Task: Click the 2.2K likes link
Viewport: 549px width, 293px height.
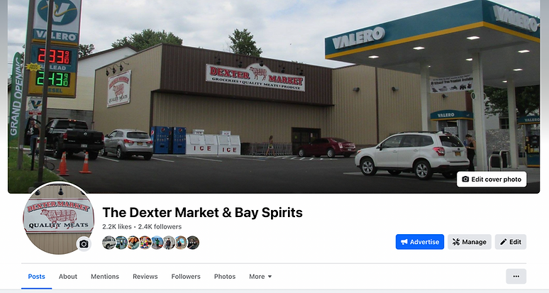Action: 117,227
